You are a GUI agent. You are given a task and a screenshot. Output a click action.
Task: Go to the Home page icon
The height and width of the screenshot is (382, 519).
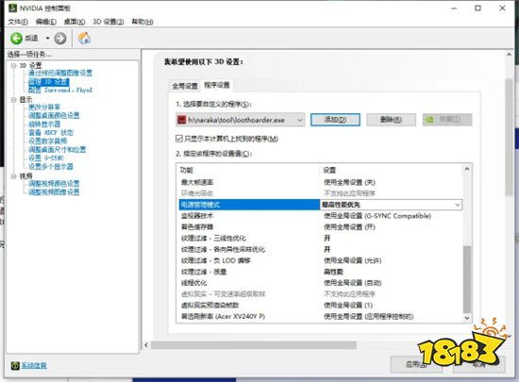tap(84, 39)
